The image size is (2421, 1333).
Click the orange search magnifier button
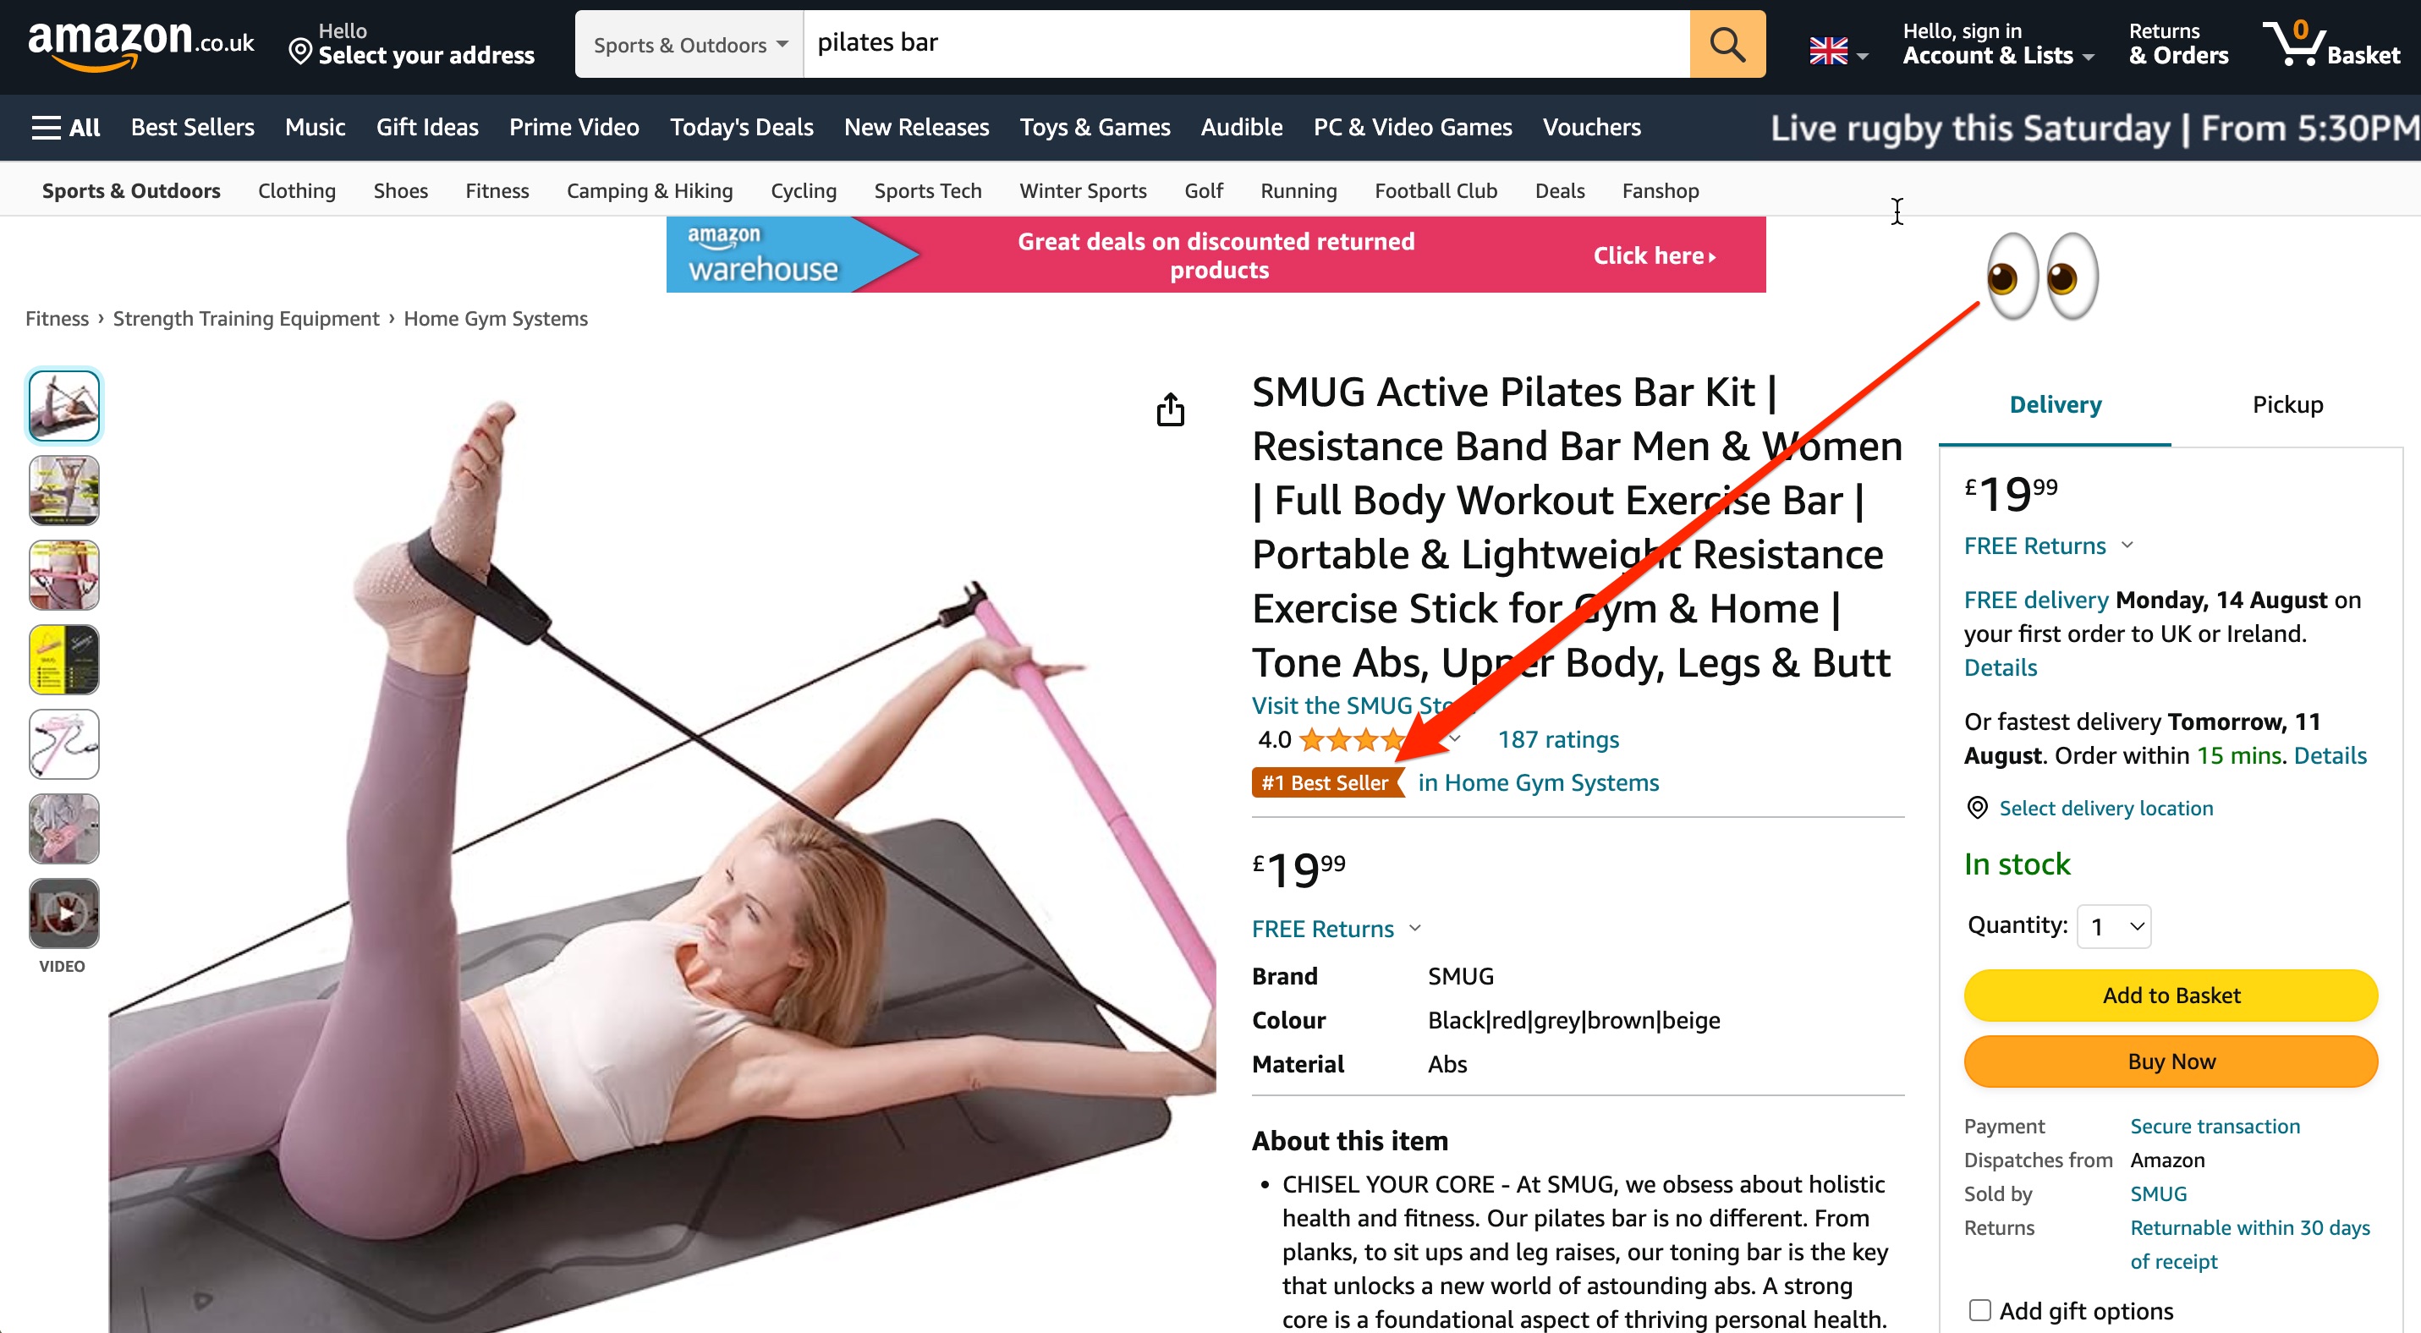click(1727, 44)
